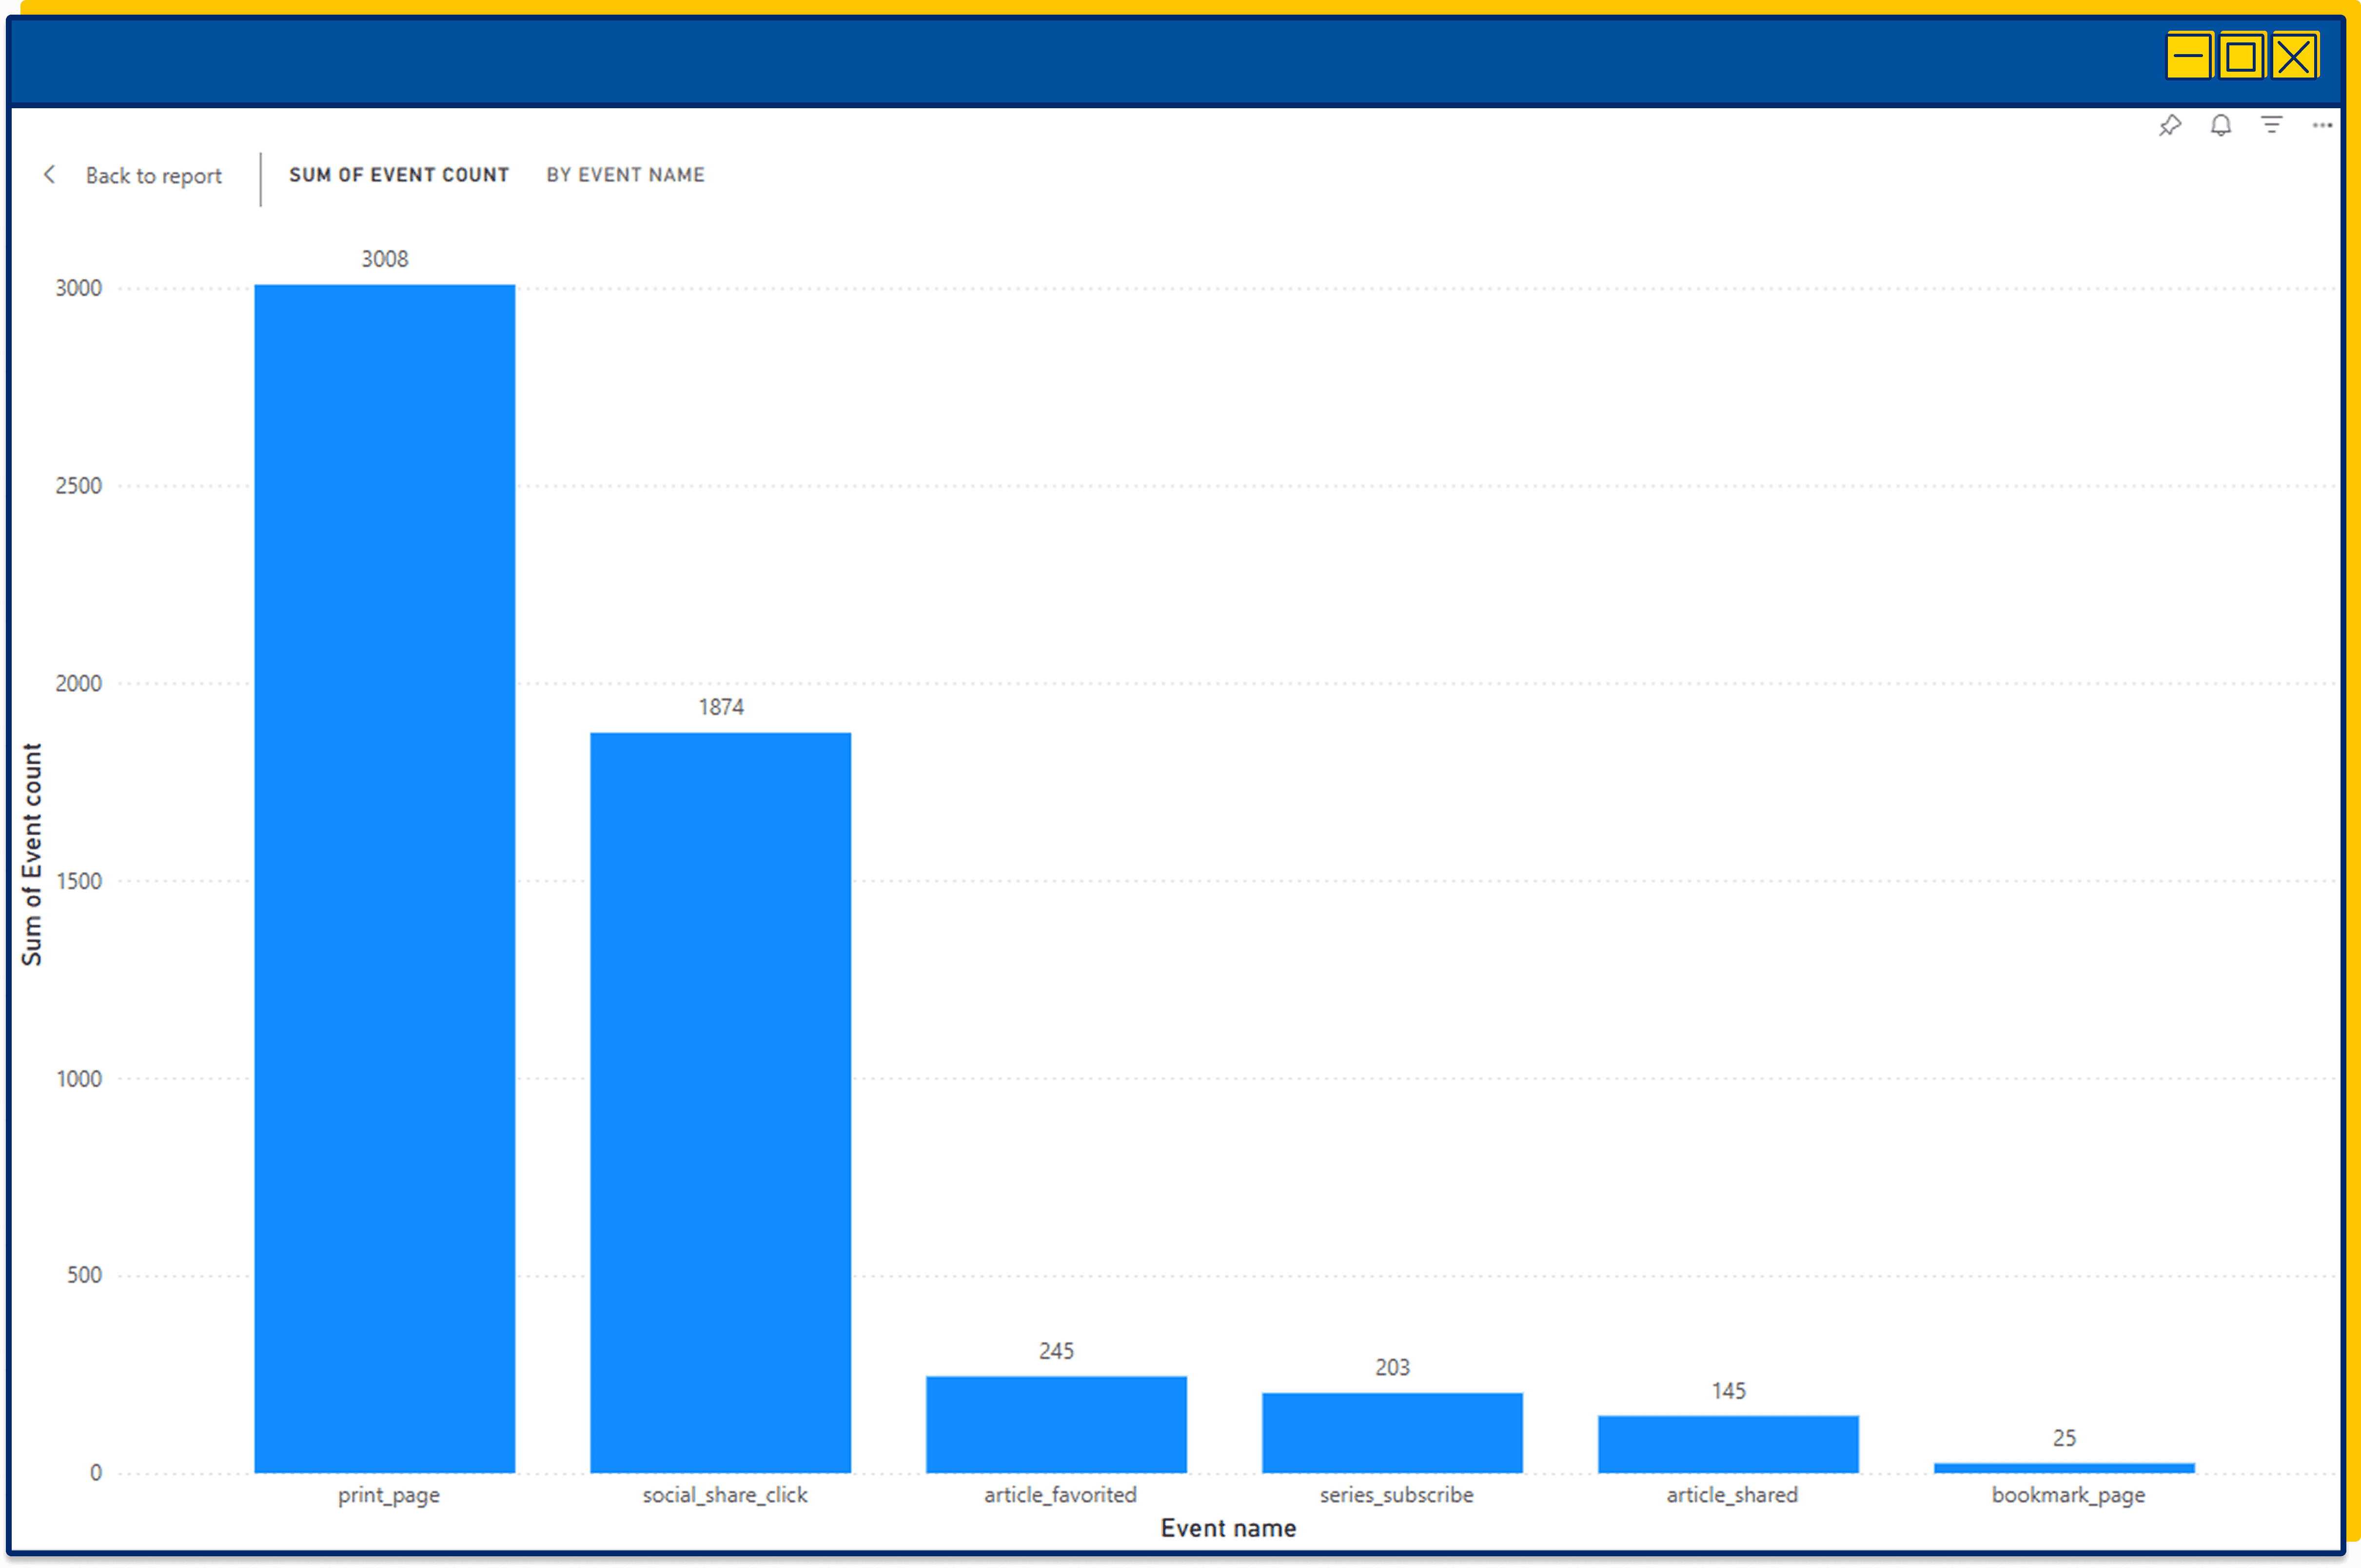2361x1568 pixels.
Task: Click the back chevron arrow icon
Action: pos(49,175)
